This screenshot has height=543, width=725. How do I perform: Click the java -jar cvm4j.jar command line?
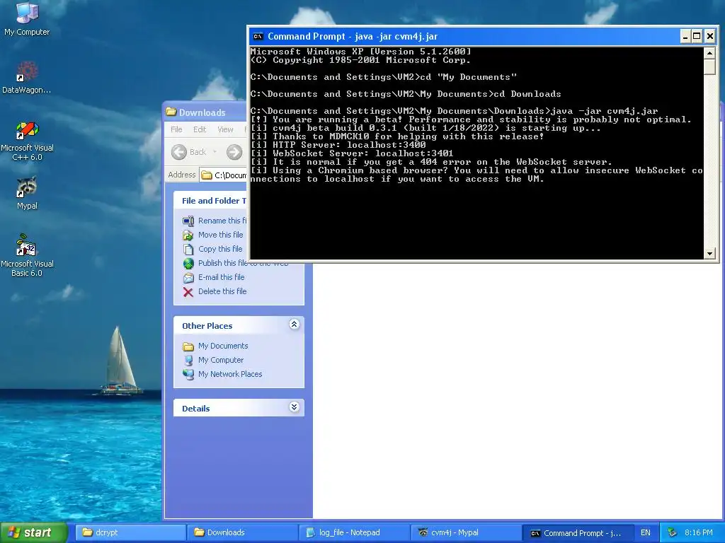click(454, 111)
